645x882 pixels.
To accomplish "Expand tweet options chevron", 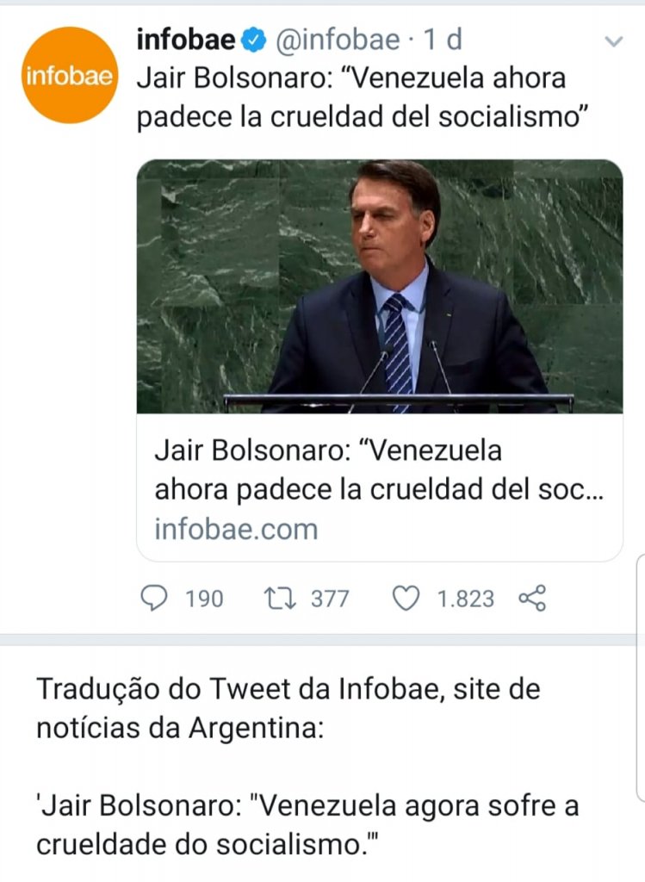I will pyautogui.click(x=613, y=41).
